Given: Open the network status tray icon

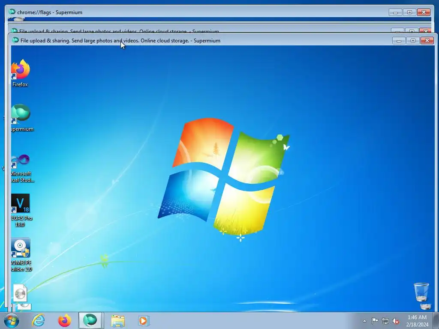Looking at the screenshot, I should pyautogui.click(x=385, y=321).
